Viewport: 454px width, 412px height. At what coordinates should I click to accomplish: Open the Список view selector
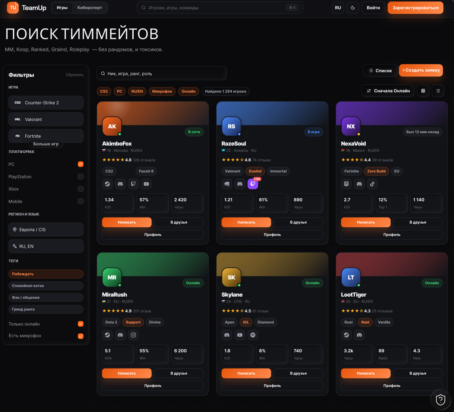pos(380,71)
